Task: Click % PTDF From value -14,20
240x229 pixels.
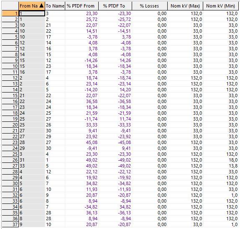Action: coord(91,90)
